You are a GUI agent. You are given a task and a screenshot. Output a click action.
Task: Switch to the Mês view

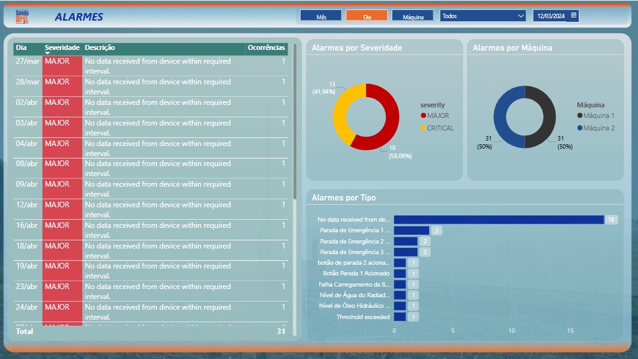click(321, 16)
